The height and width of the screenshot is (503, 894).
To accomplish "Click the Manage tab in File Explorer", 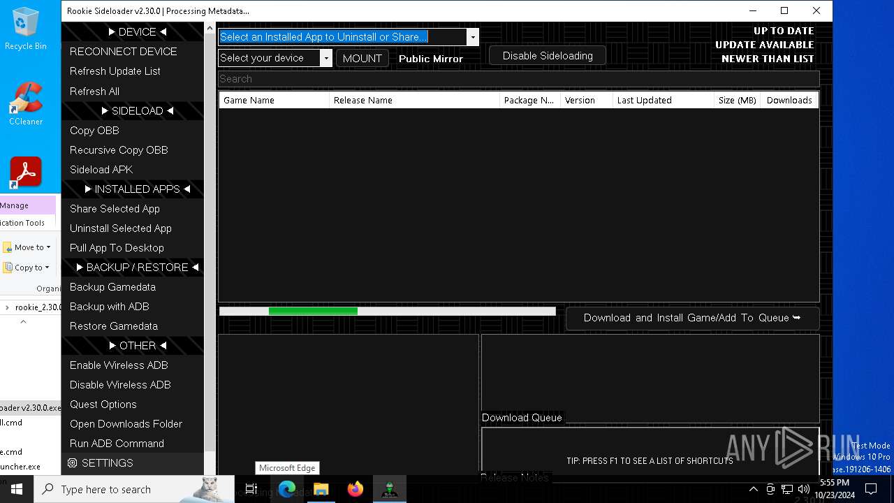I will point(27,205).
